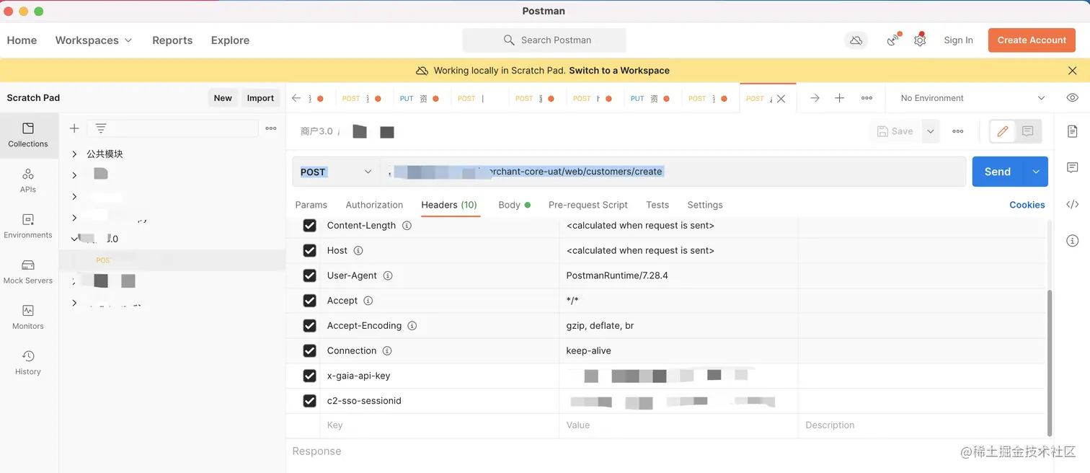Click the cloud sync offline icon
This screenshot has height=473, width=1090.
[856, 40]
